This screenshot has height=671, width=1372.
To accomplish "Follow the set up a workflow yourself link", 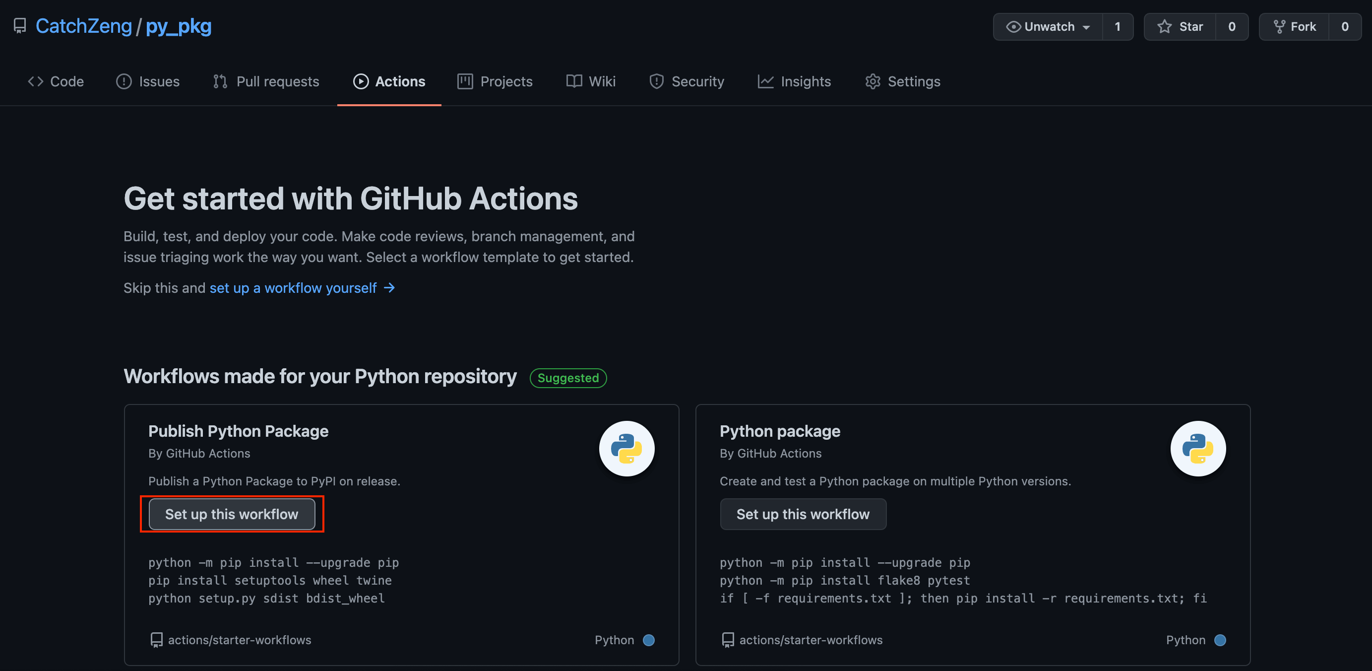I will coord(293,288).
